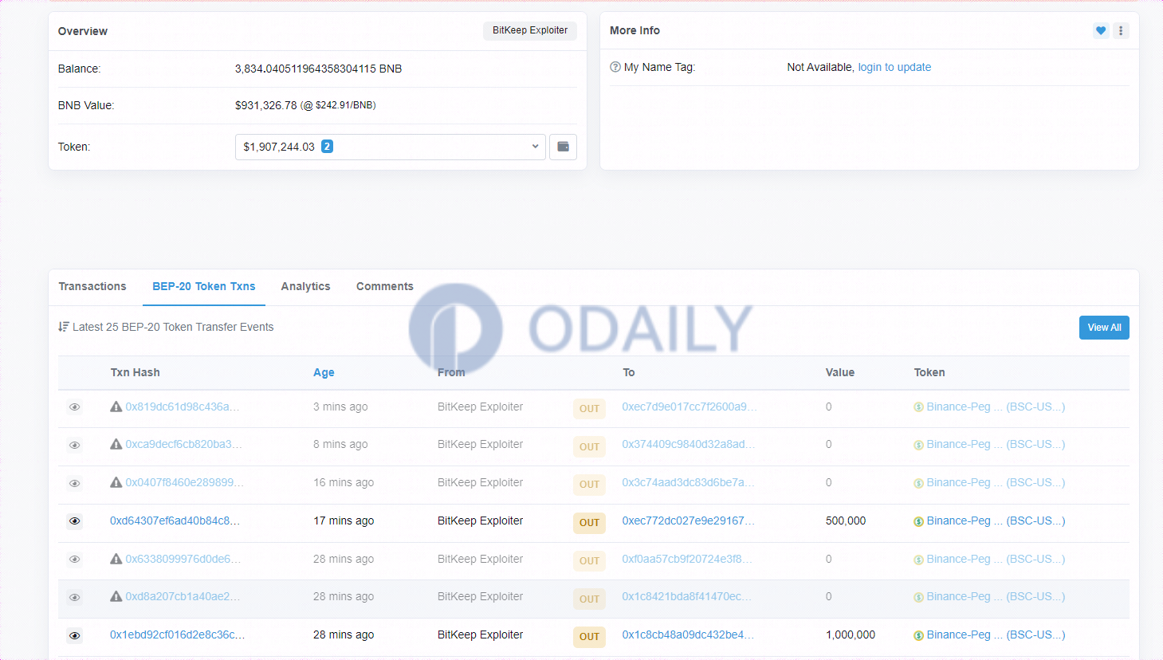Click the sort icon next to Latest 25 BEP-20

[64, 327]
